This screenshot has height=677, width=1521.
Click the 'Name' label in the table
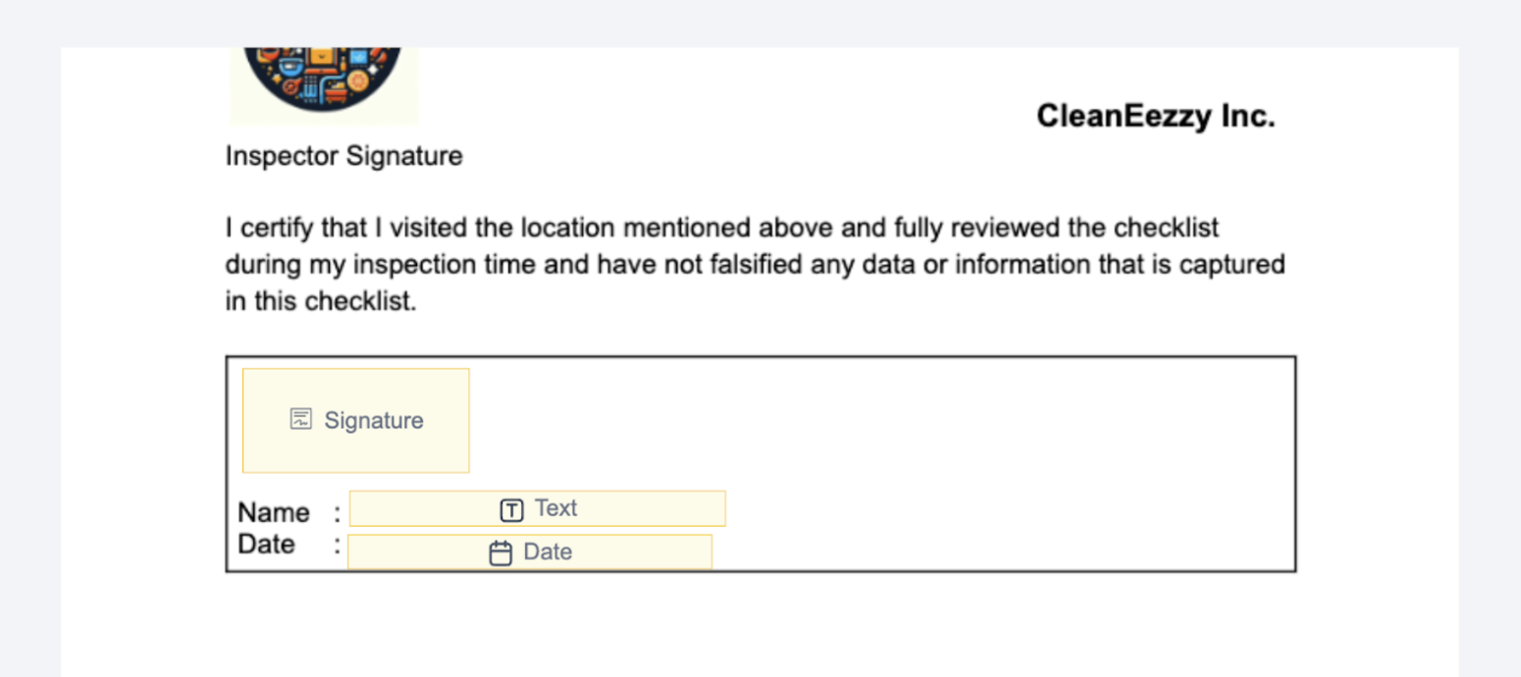[274, 513]
